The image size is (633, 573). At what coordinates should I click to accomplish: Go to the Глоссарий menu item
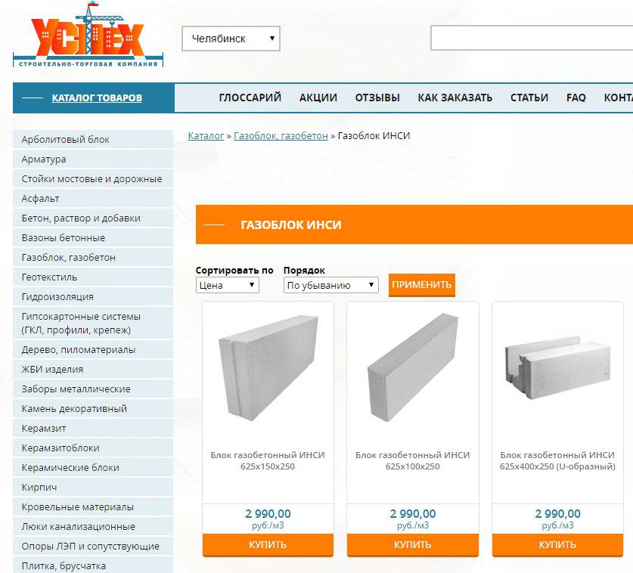point(250,98)
